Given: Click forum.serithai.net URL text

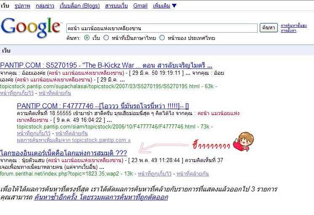Looking at the screenshot, I should [59, 173].
